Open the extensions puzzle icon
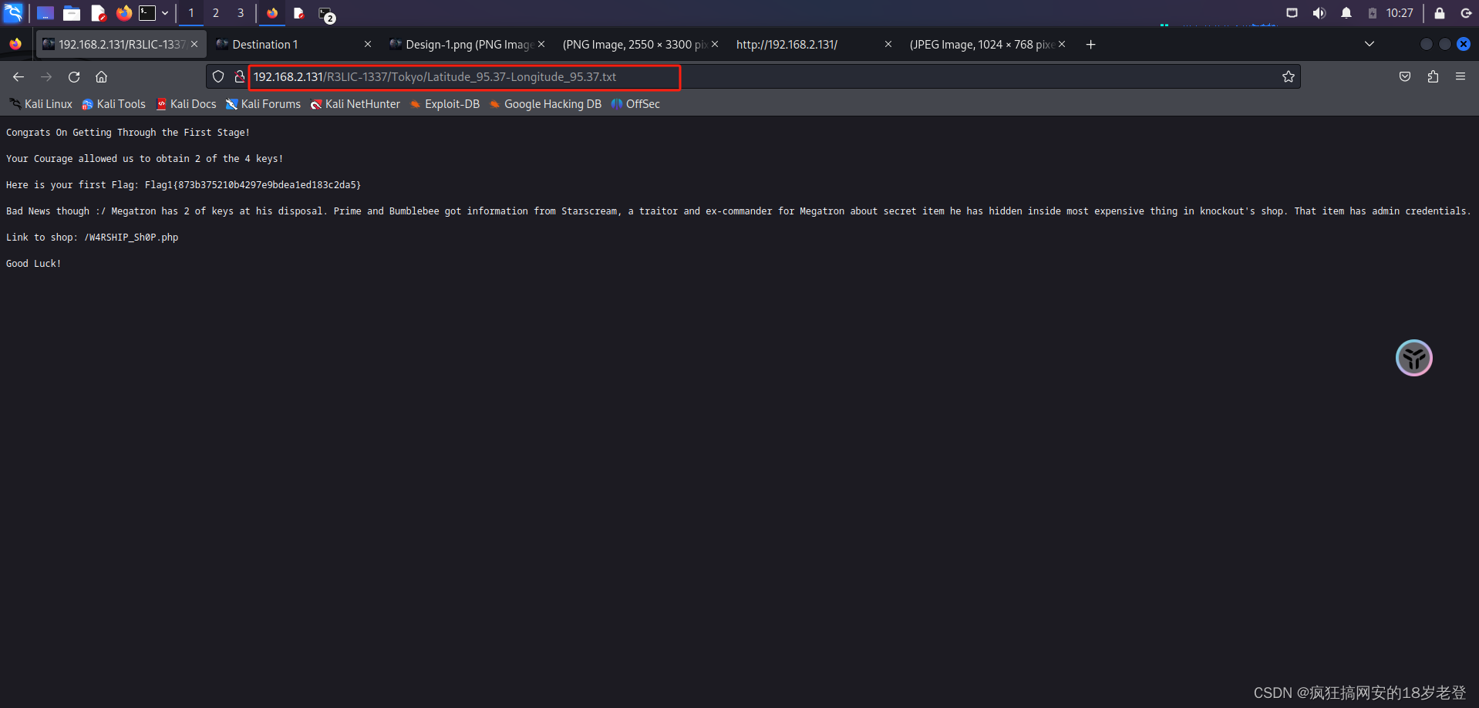 pos(1433,77)
